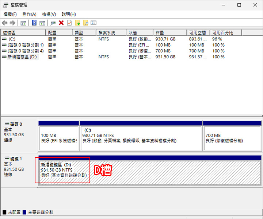
Task: Click the checklist settings toolbar icon
Action: (x=94, y=23)
